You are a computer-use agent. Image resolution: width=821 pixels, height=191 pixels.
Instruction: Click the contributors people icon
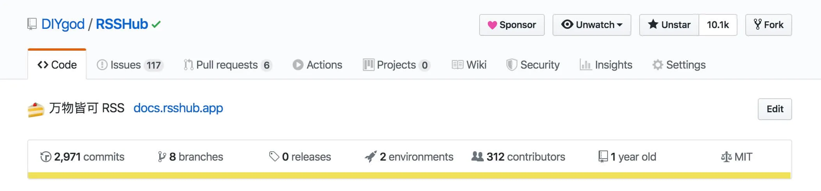click(x=477, y=157)
